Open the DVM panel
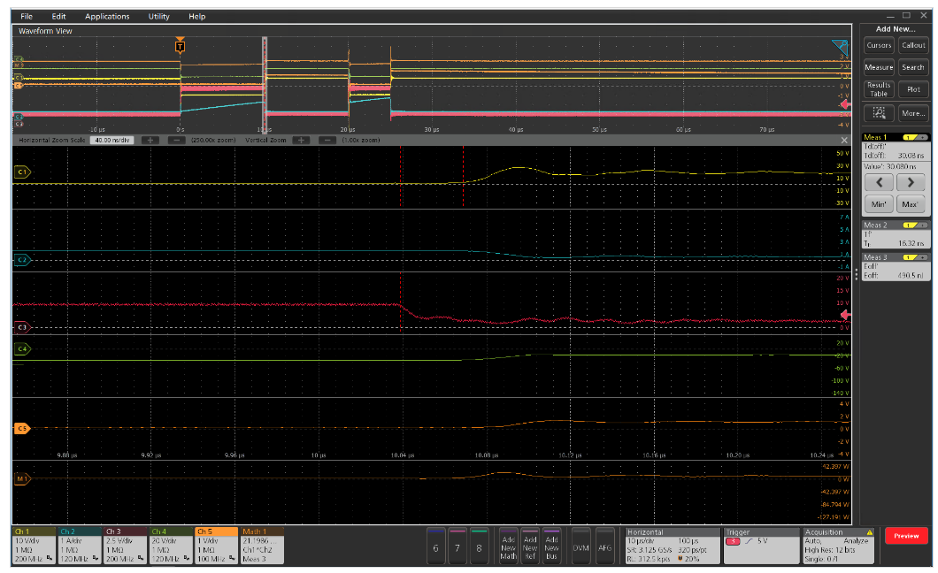The width and height of the screenshot is (938, 573). [x=580, y=545]
